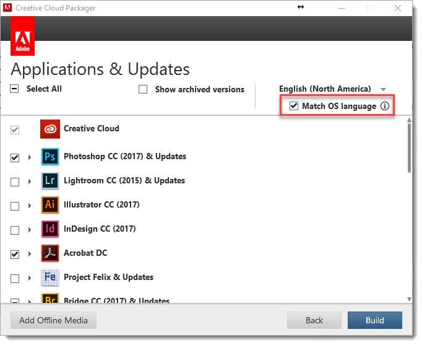Expand Project Felix & Updates row
The image size is (422, 345).
(x=30, y=278)
